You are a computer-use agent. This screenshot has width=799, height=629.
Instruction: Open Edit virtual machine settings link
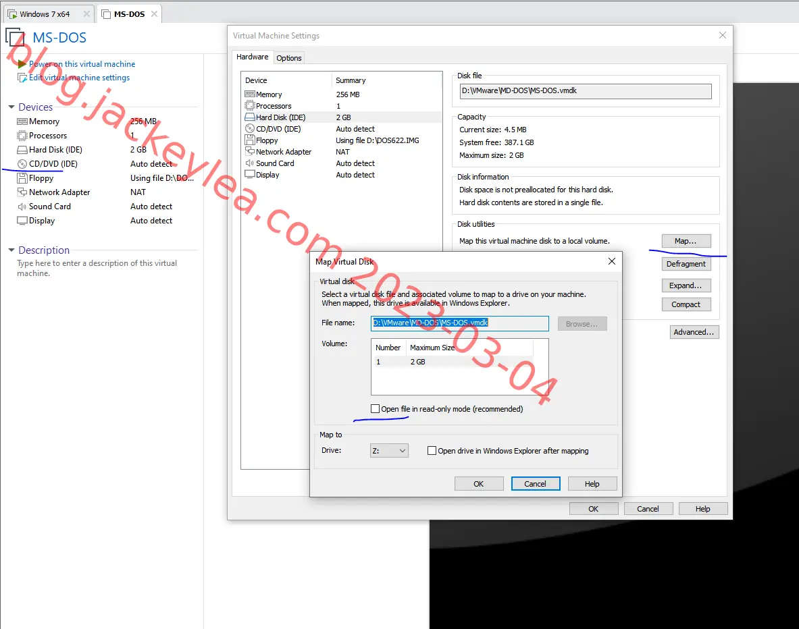click(79, 78)
